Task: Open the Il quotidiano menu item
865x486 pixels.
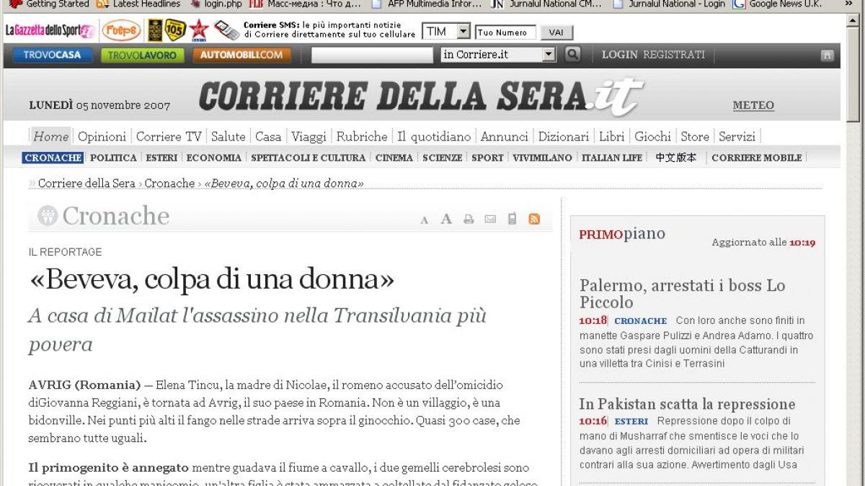Action: [434, 136]
